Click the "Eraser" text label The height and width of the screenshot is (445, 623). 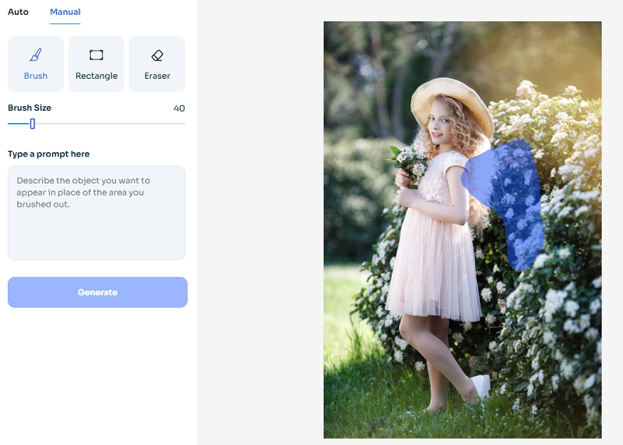pyautogui.click(x=157, y=76)
